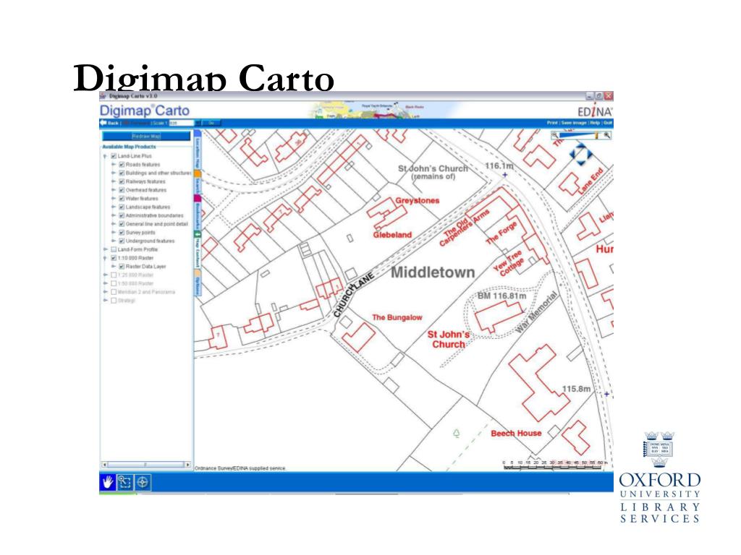This screenshot has width=741, height=555.
Task: Toggle the Landscape features checkbox
Action: pyautogui.click(x=122, y=207)
